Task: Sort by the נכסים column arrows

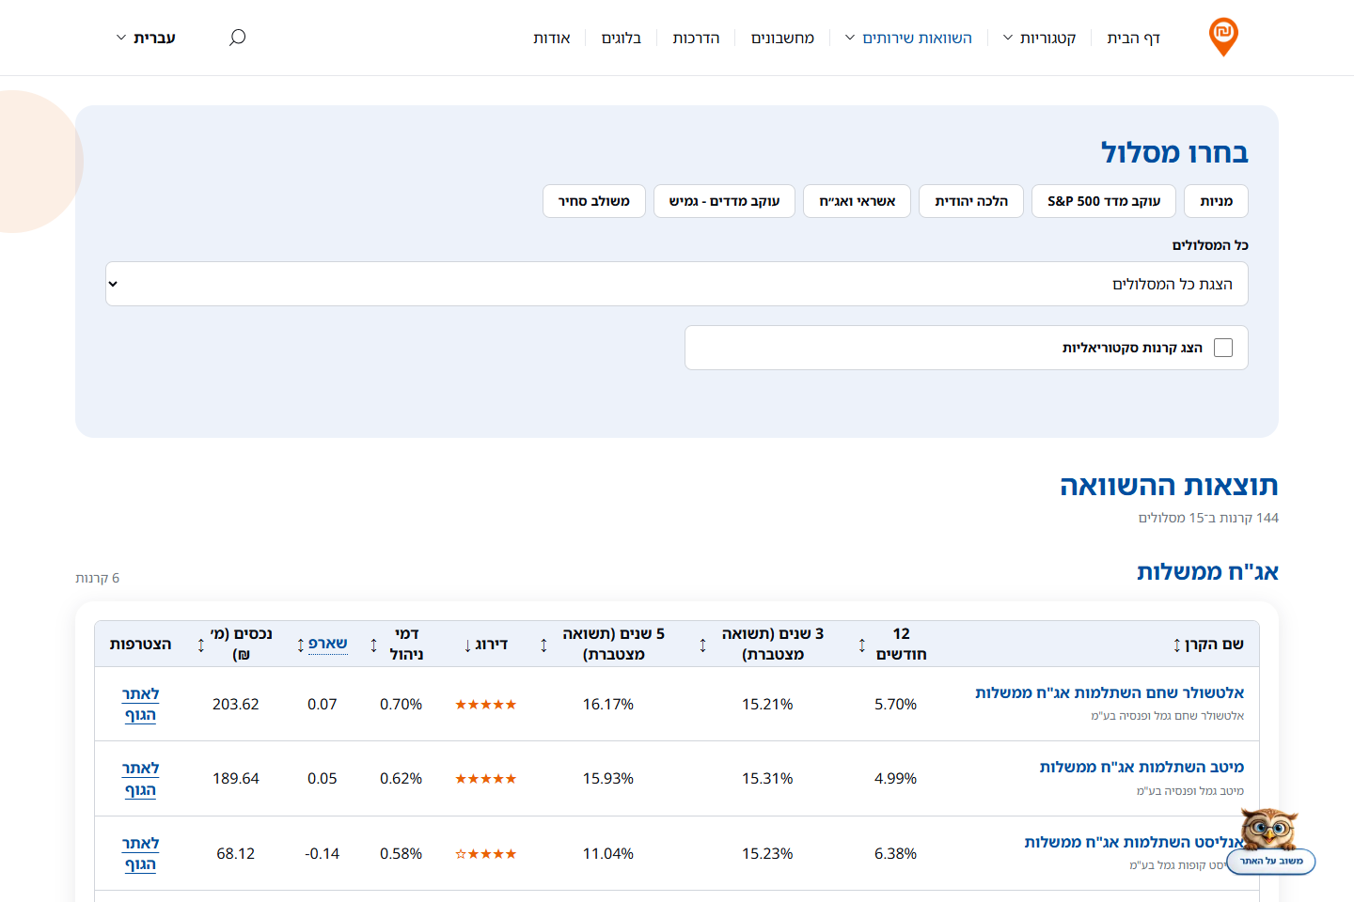Action: pyautogui.click(x=200, y=645)
